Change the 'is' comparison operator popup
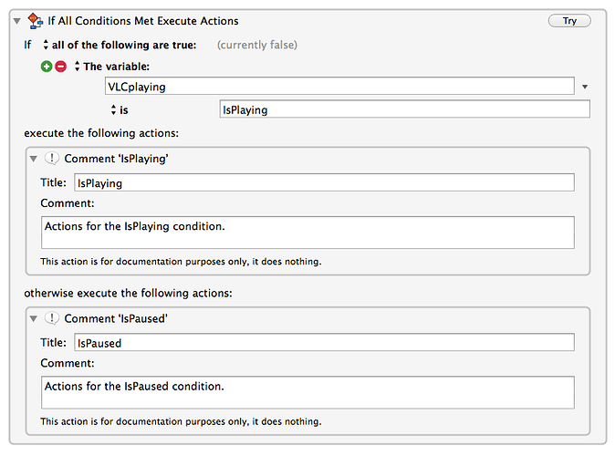Viewport: 615px width, 456px height. 120,110
